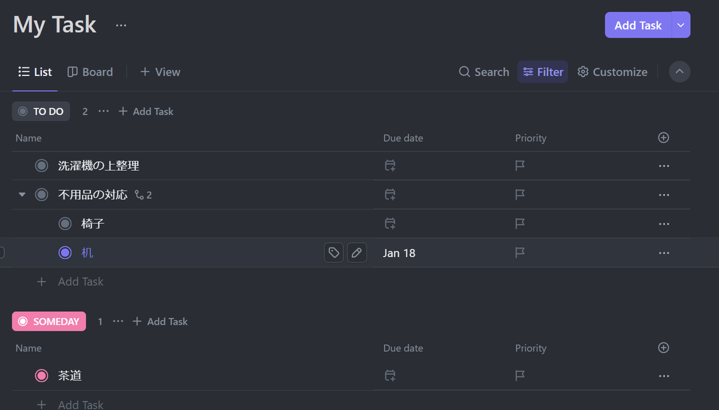Select the List view tab
The width and height of the screenshot is (719, 410).
(x=35, y=72)
